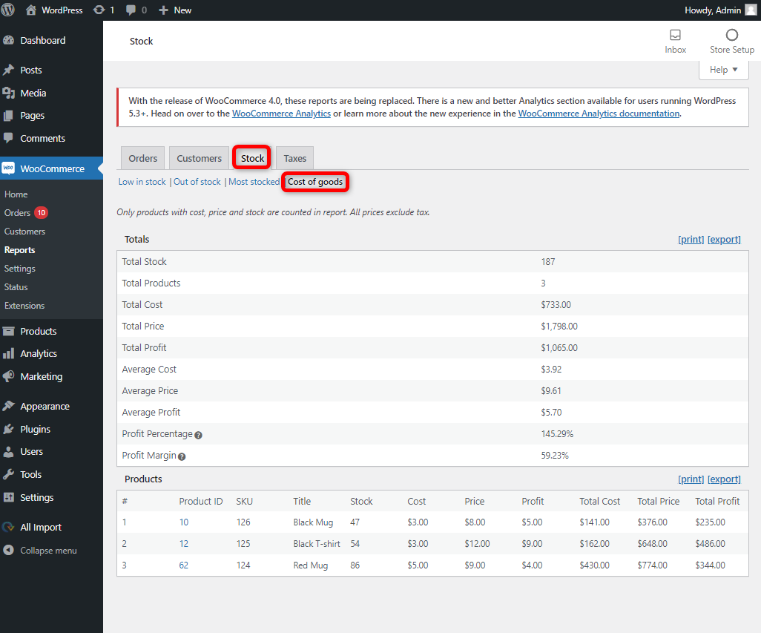Click export link for Totals table
Image resolution: width=761 pixels, height=633 pixels.
click(x=724, y=239)
